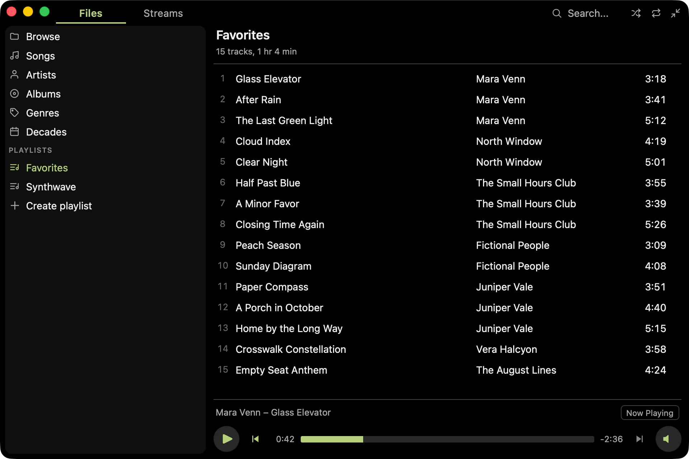The height and width of the screenshot is (459, 689).
Task: Select track After Rain
Action: coord(447,99)
